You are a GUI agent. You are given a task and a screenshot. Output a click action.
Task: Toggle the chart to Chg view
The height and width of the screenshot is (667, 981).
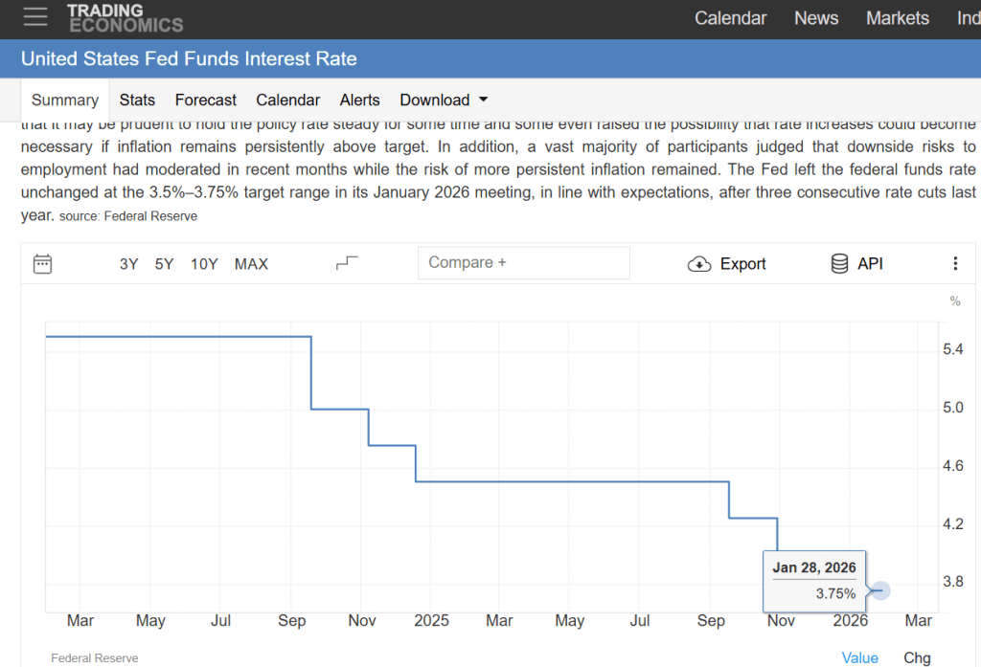click(x=917, y=657)
